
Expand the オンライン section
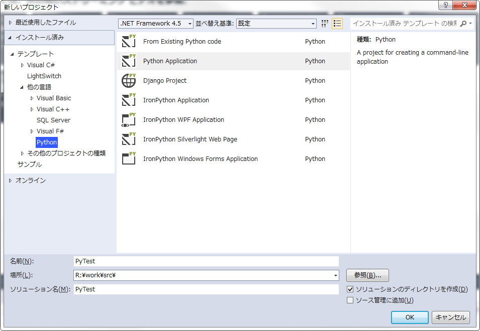click(x=11, y=181)
